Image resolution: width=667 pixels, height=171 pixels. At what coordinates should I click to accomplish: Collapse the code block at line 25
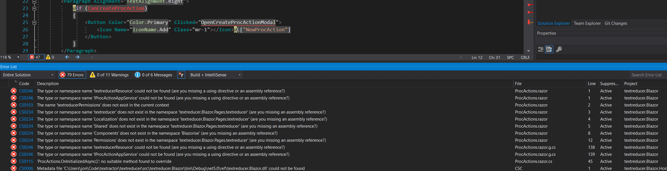pos(34,23)
